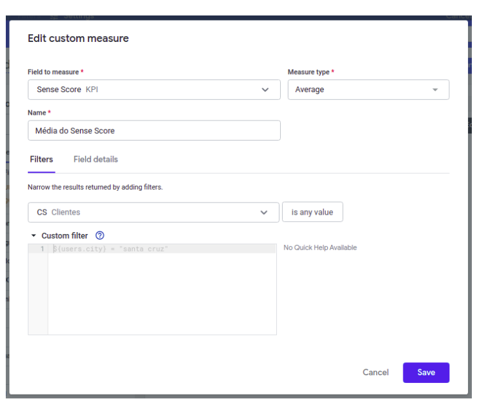This screenshot has width=477, height=401.
Task: Switch to the Field details tab
Action: [x=96, y=159]
